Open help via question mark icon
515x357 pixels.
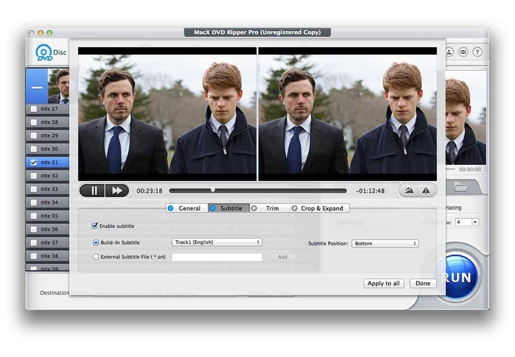pyautogui.click(x=477, y=52)
